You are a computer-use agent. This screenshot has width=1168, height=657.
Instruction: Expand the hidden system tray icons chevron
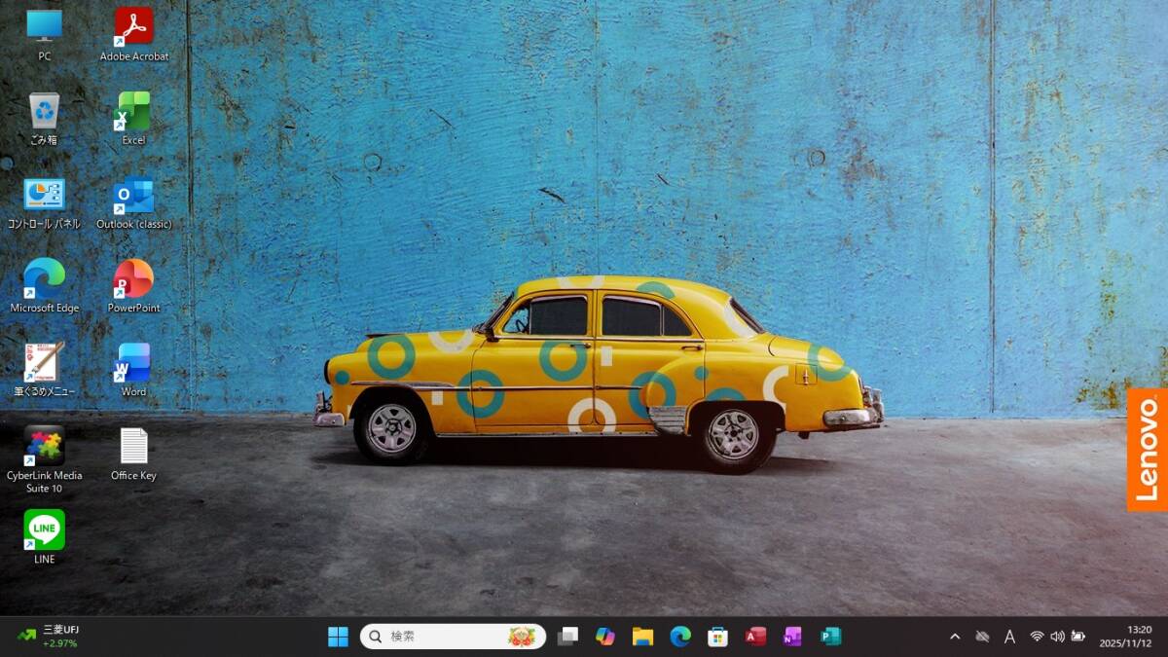(955, 637)
